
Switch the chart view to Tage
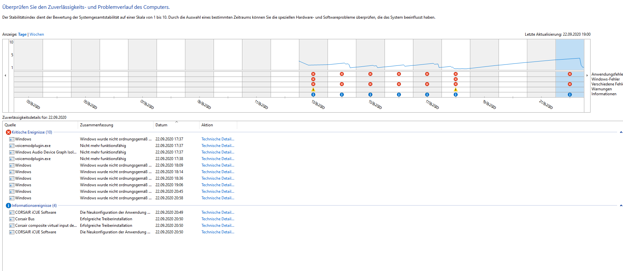(x=22, y=34)
